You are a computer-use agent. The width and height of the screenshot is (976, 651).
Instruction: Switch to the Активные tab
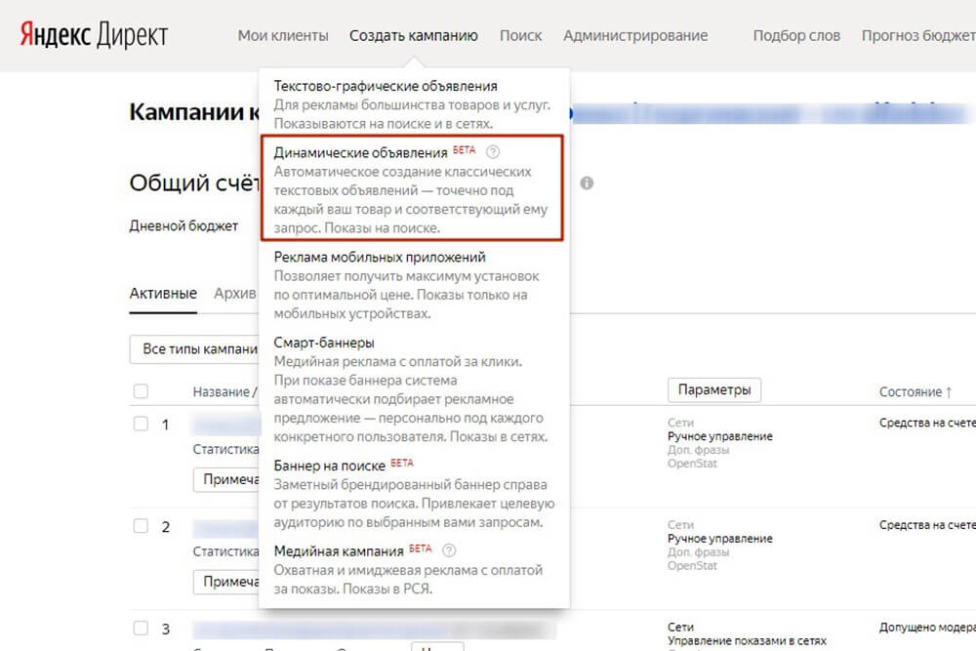(163, 293)
